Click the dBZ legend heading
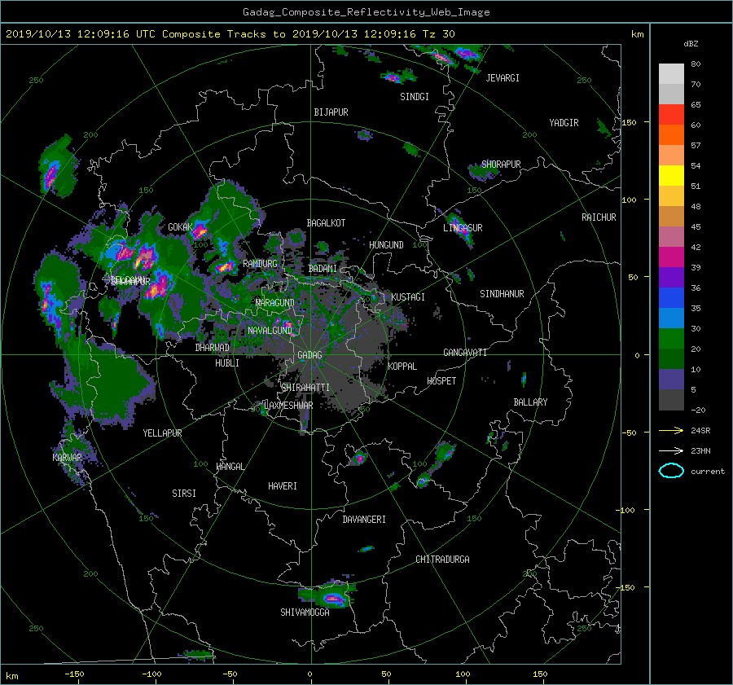Screen dimensions: 733x685 (691, 44)
